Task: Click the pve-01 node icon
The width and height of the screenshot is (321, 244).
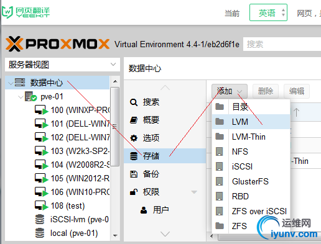Action: pos(30,96)
